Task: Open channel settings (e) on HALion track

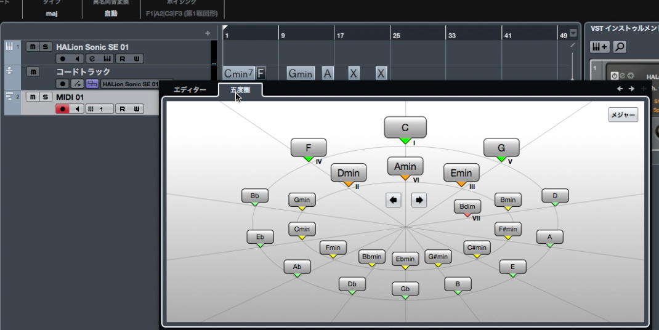Action: (92, 58)
